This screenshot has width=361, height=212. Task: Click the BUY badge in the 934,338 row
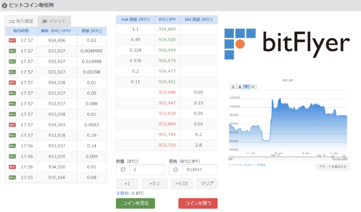point(12,83)
